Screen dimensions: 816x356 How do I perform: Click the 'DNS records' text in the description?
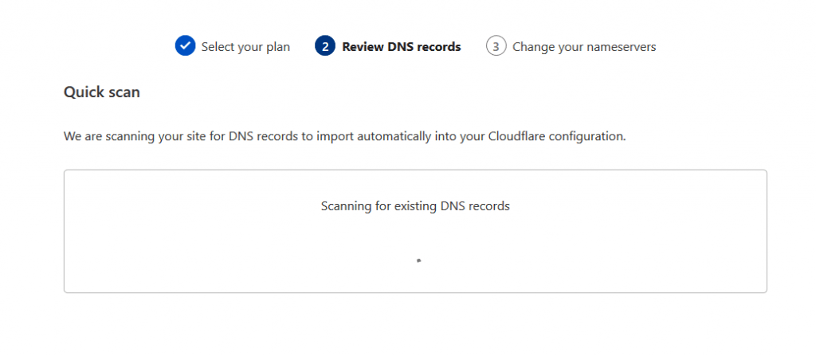pos(264,136)
